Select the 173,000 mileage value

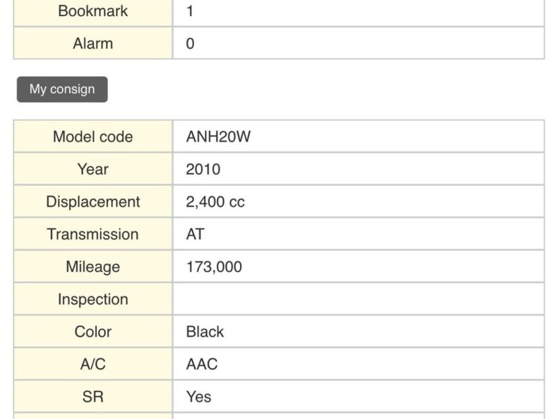point(214,267)
